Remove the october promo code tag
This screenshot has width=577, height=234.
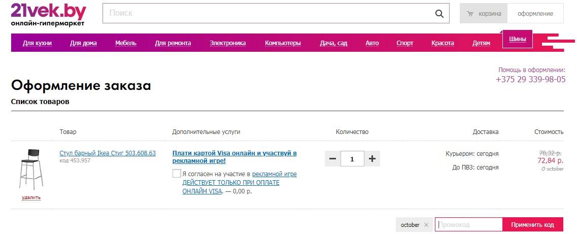426,225
